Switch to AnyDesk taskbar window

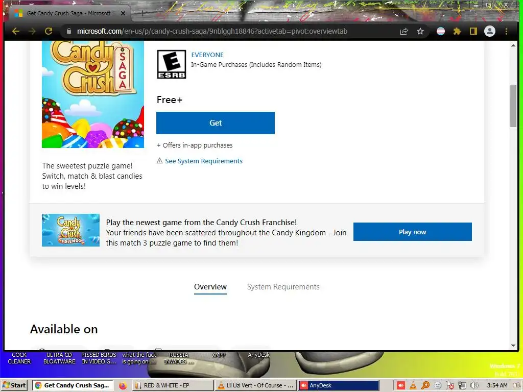(338, 385)
